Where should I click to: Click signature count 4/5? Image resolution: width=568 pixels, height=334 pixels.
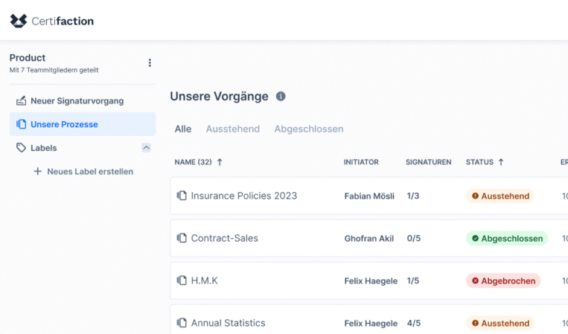(413, 323)
